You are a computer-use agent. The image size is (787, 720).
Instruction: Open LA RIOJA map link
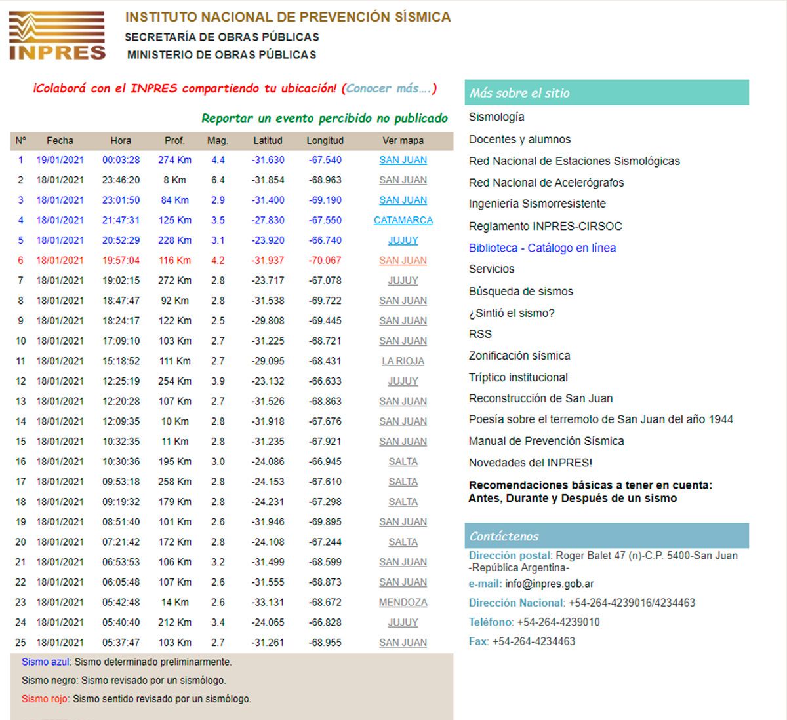(x=403, y=361)
